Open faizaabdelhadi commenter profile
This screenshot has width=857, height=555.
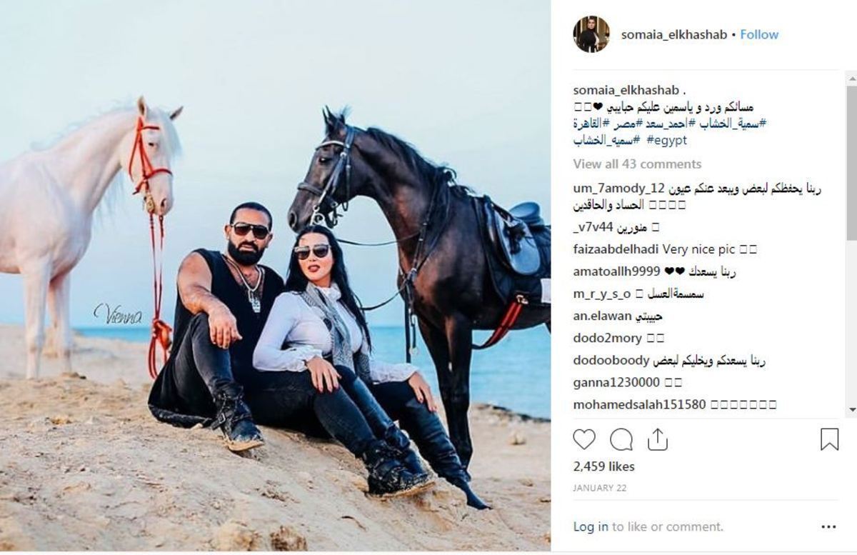coord(616,249)
